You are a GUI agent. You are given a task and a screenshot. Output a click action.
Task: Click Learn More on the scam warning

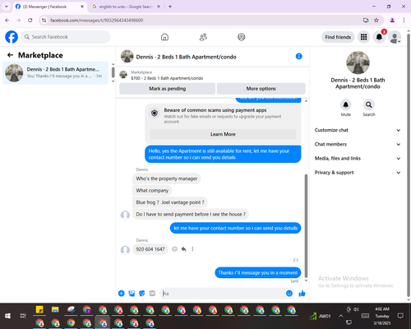pos(223,134)
